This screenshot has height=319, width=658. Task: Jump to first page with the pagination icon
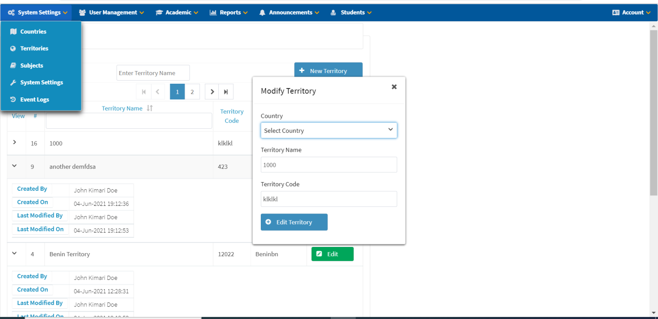[x=143, y=91]
